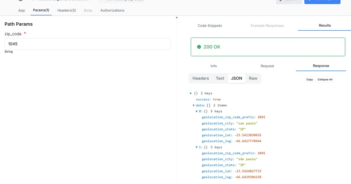
Task: Collapse item 0 in data array
Action: click(197, 111)
